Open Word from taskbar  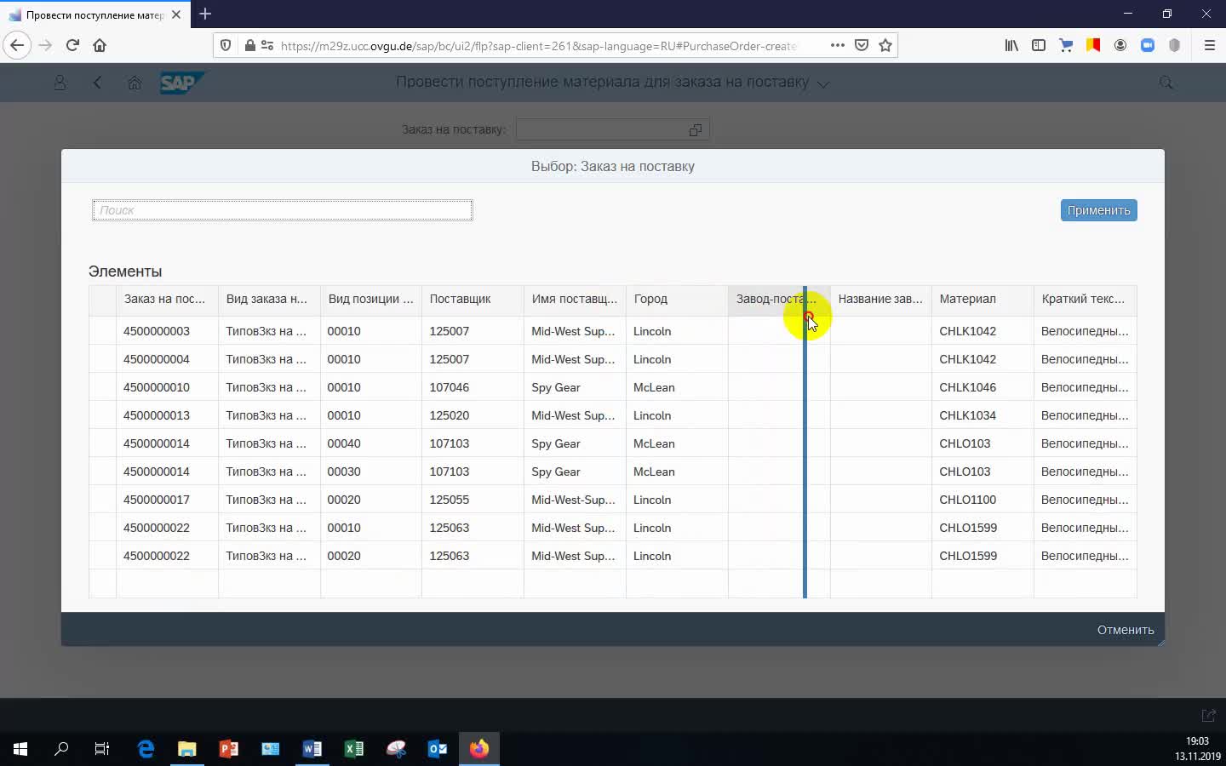[x=312, y=749]
